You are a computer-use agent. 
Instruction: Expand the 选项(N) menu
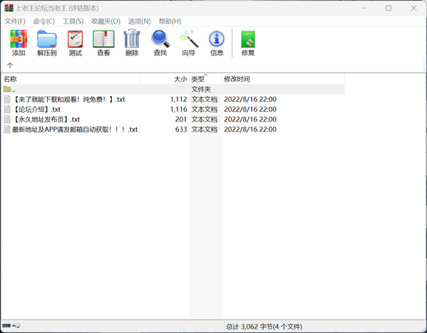pos(140,21)
